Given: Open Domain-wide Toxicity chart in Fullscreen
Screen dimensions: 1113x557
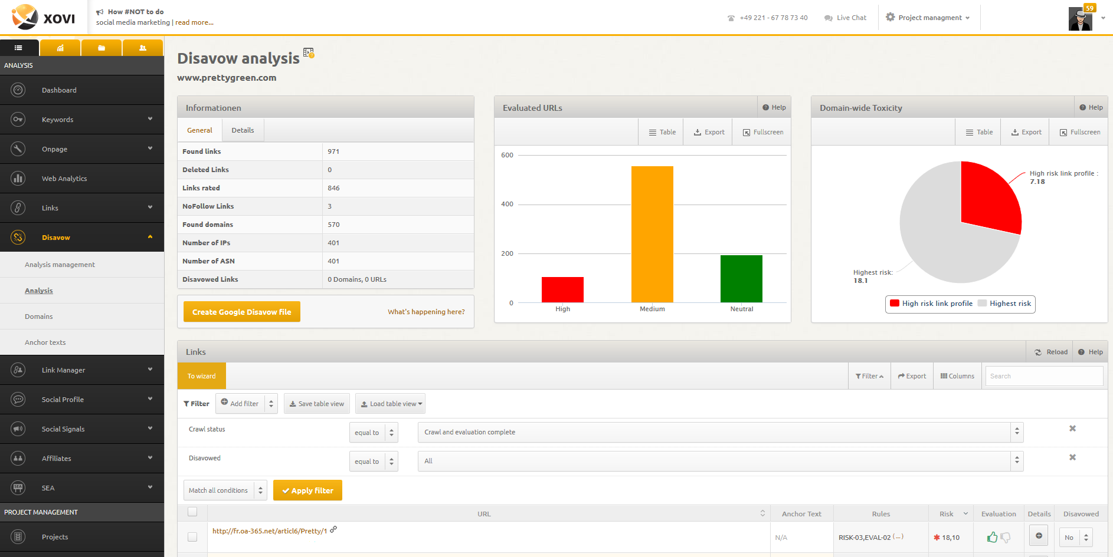Looking at the screenshot, I should coord(1080,132).
